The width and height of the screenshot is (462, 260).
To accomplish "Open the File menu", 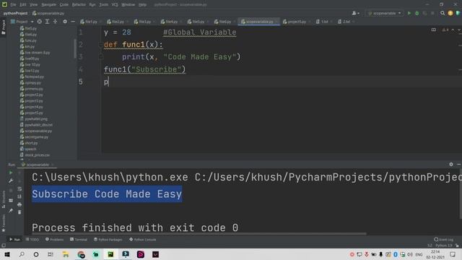I will (x=13, y=4).
